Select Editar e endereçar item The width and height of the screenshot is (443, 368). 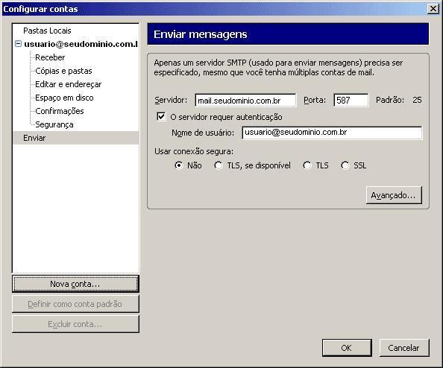[68, 84]
